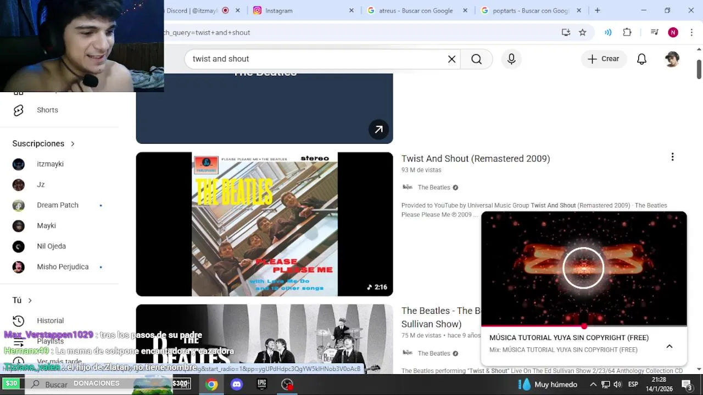Expand the miniplayer queue chevron
Screen dimensions: 703x395
(x=669, y=346)
